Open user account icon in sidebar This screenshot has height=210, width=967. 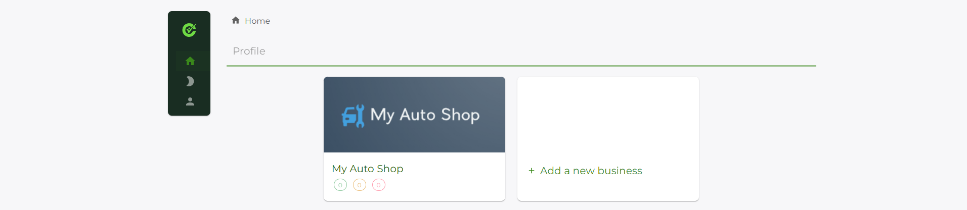[x=190, y=101]
